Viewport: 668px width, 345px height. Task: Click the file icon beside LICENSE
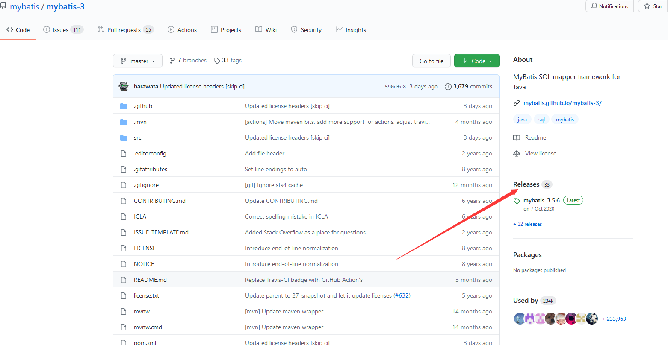coord(124,249)
